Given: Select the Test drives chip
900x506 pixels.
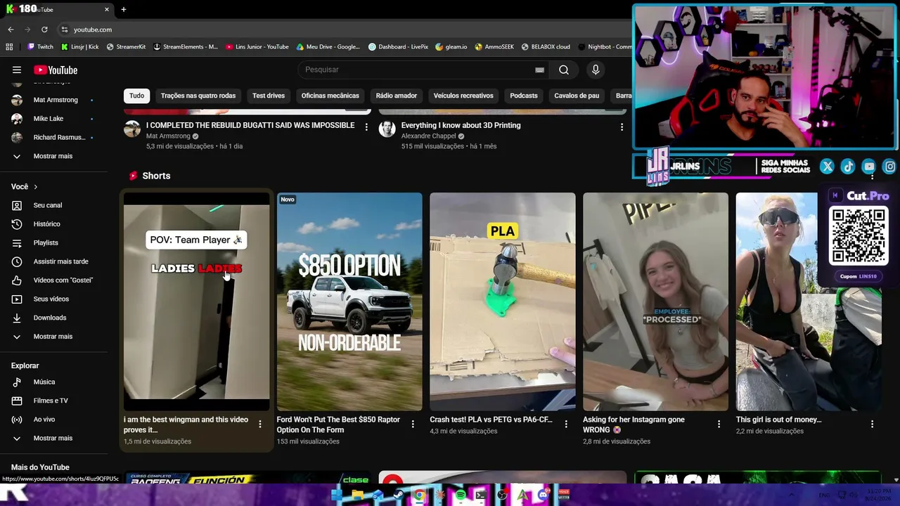Looking at the screenshot, I should pos(269,96).
